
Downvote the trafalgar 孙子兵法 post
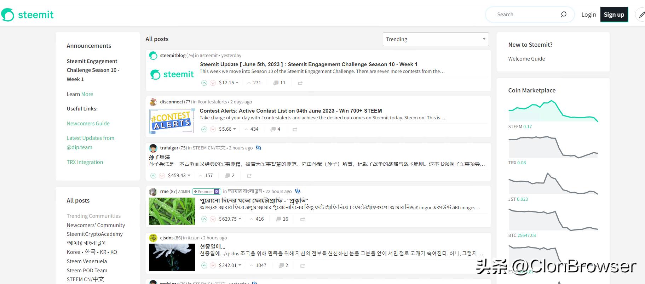click(162, 176)
